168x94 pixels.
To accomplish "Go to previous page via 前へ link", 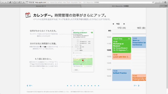I will 30,86.
